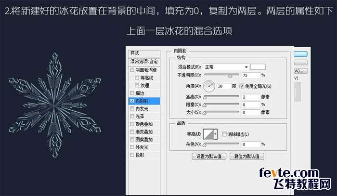
Task: Enable the 投影 checkbox
Action: [132, 155]
